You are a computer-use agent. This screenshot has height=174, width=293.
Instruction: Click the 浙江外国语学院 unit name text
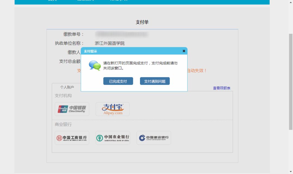coord(110,43)
